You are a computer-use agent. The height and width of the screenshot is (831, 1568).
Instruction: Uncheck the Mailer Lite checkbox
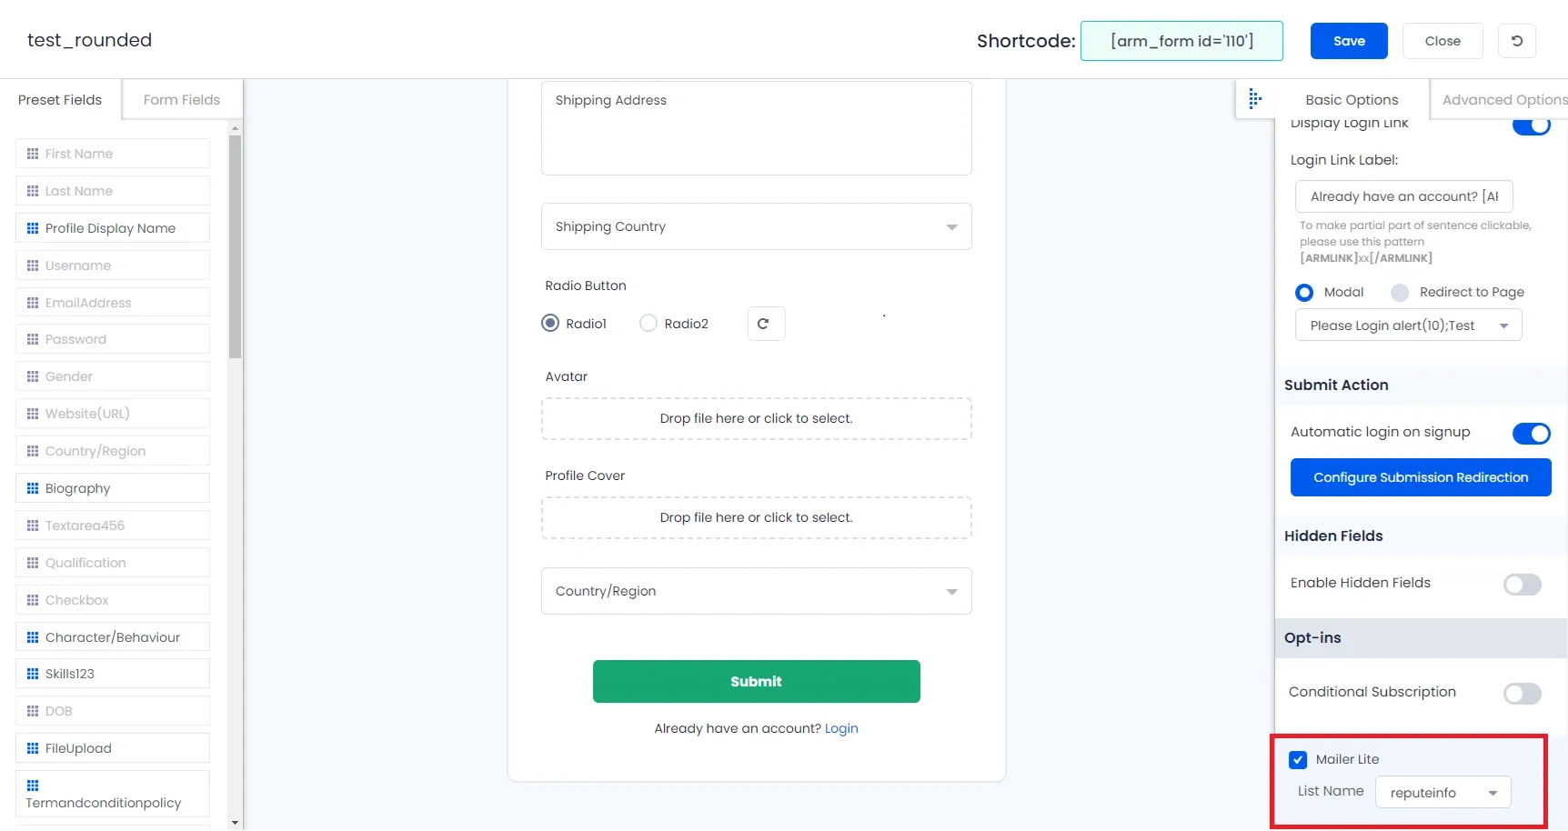point(1298,760)
